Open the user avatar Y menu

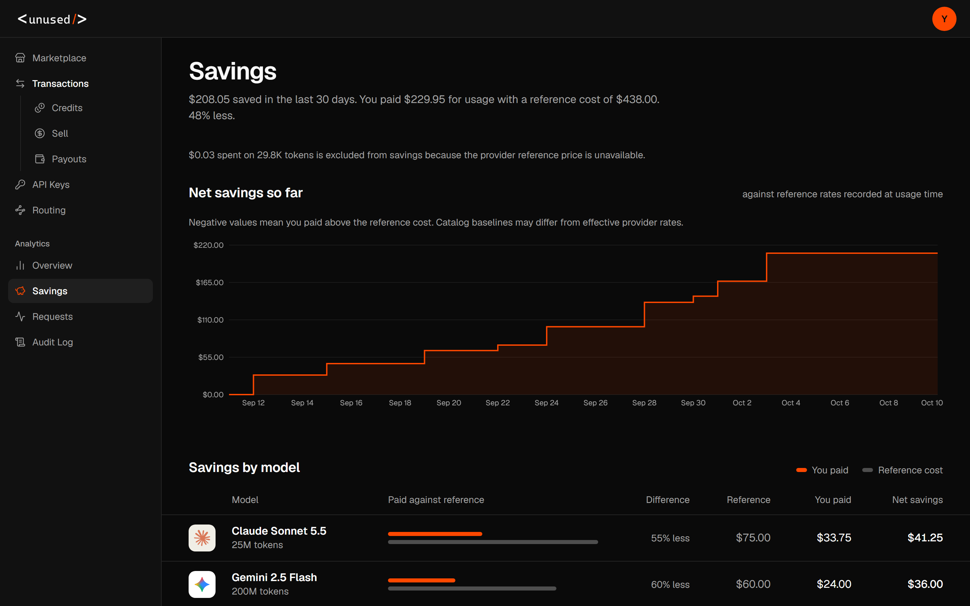pos(944,19)
